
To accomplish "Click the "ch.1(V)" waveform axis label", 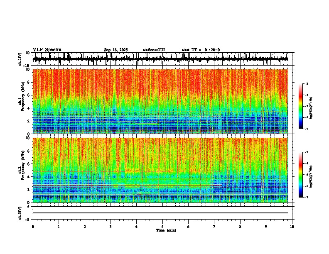I will tap(20, 59).
